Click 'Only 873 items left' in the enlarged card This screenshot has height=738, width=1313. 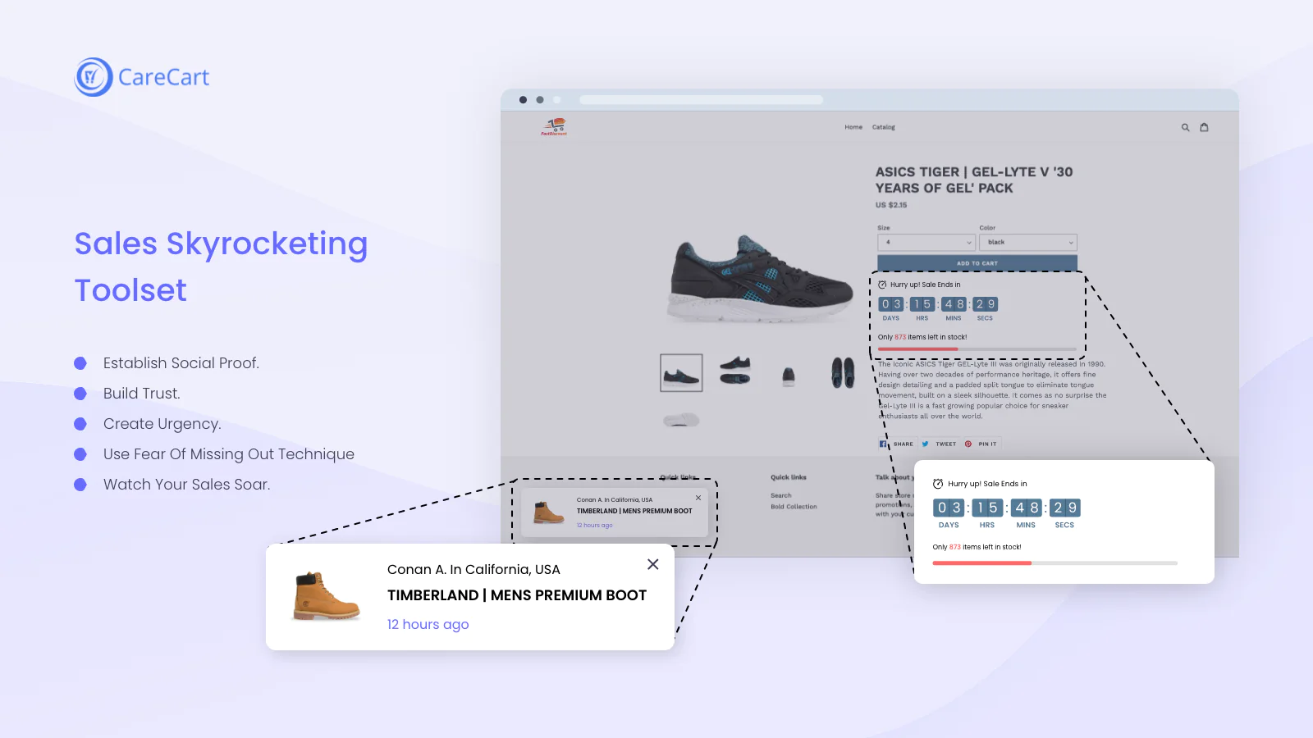[x=977, y=547]
